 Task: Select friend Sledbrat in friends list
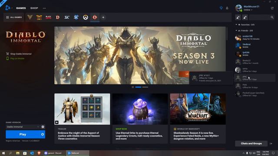tap(255, 45)
